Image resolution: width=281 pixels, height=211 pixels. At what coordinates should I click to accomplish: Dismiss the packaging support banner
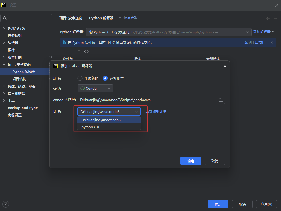[x=272, y=42]
